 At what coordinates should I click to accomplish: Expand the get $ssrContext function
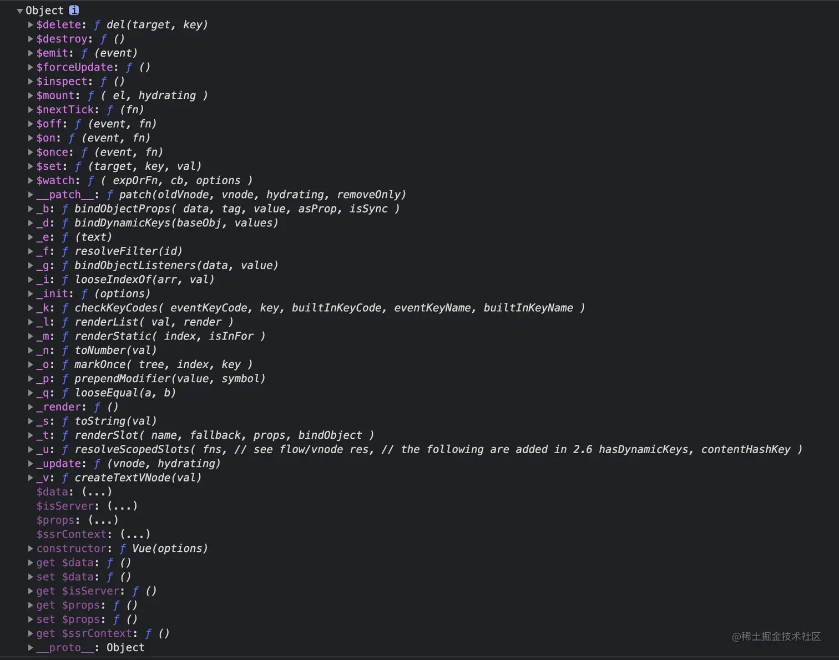coord(31,633)
